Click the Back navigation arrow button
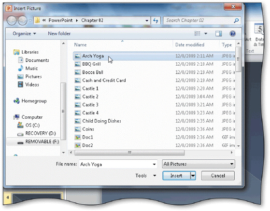270x211 pixels. (x=12, y=20)
